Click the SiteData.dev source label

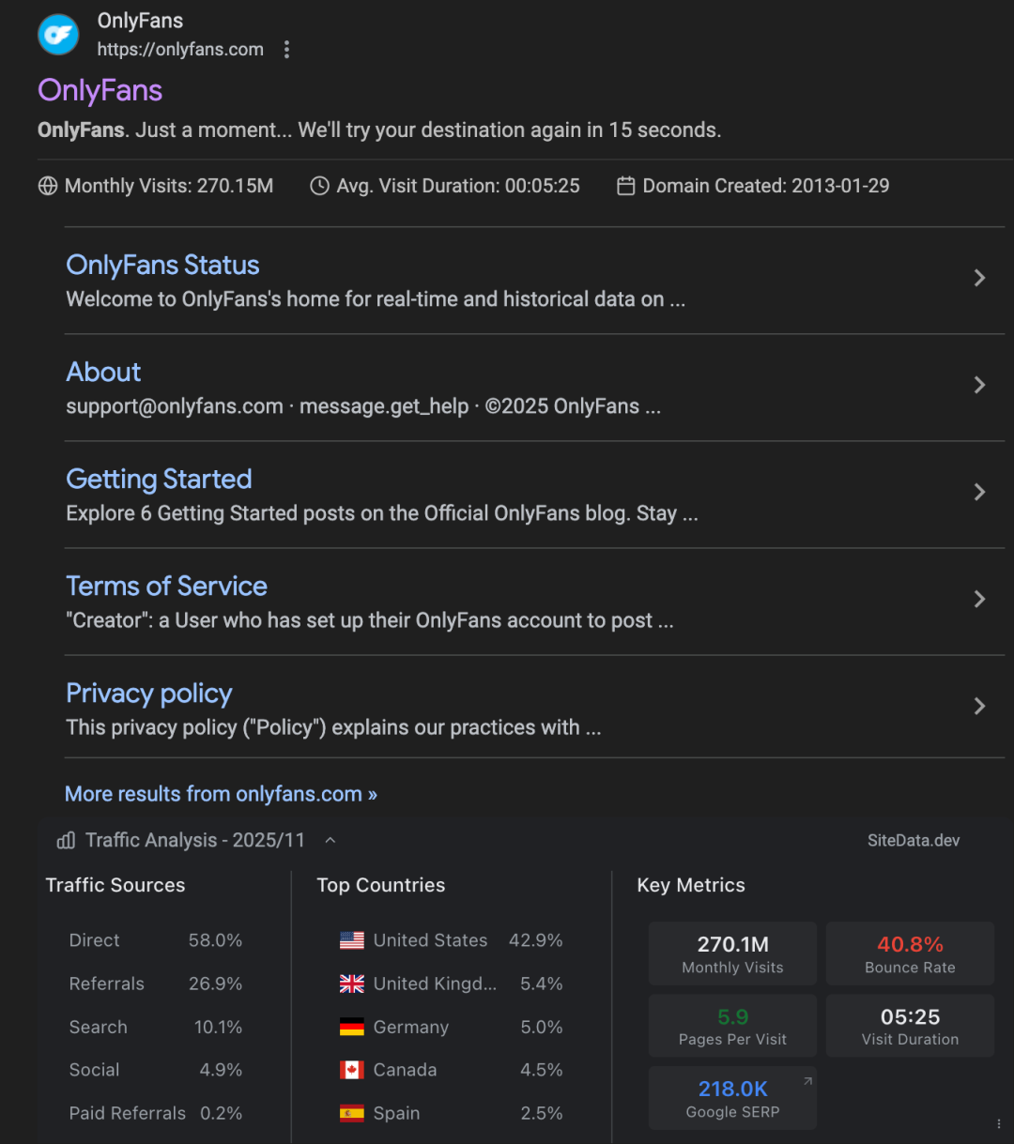coord(914,841)
